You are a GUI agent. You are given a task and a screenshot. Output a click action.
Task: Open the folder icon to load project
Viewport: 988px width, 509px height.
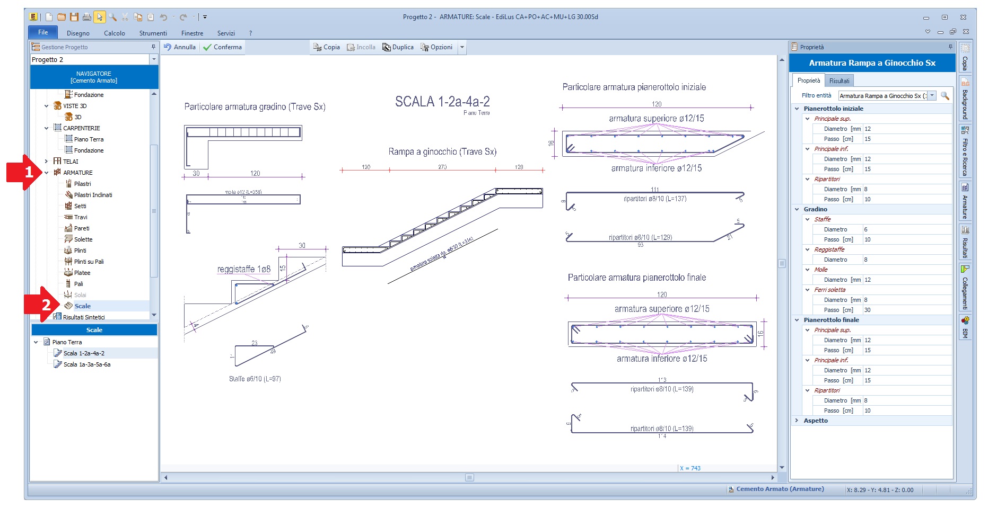point(62,17)
